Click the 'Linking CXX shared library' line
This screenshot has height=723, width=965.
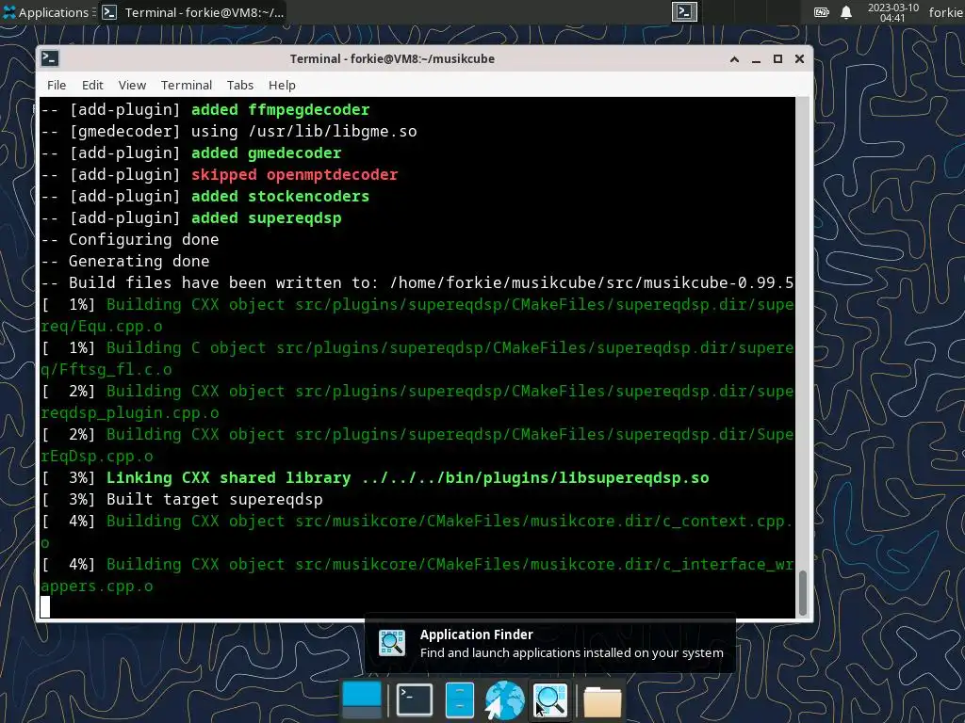[375, 477]
